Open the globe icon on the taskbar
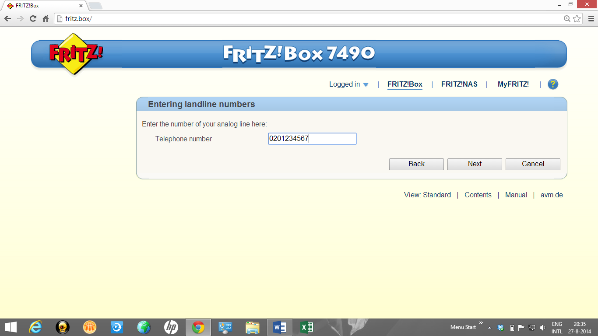Screen dimensions: 598x336 pyautogui.click(x=144, y=327)
